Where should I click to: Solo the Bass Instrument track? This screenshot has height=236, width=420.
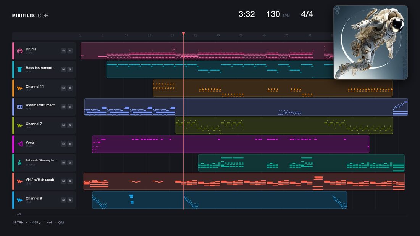tap(70, 69)
